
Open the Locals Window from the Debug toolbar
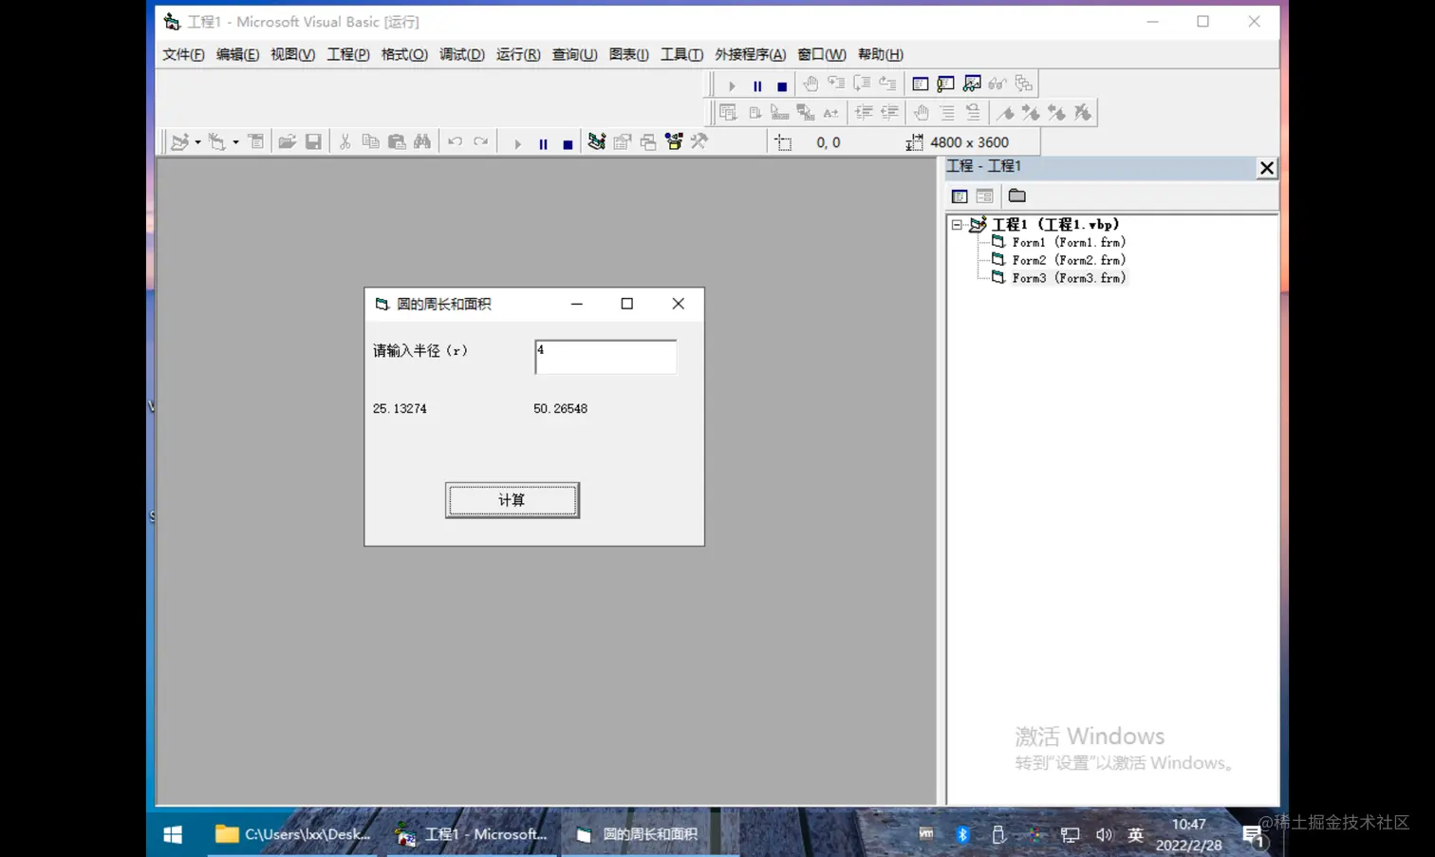[920, 84]
